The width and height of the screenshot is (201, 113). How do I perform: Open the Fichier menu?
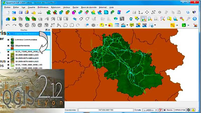(8, 7)
